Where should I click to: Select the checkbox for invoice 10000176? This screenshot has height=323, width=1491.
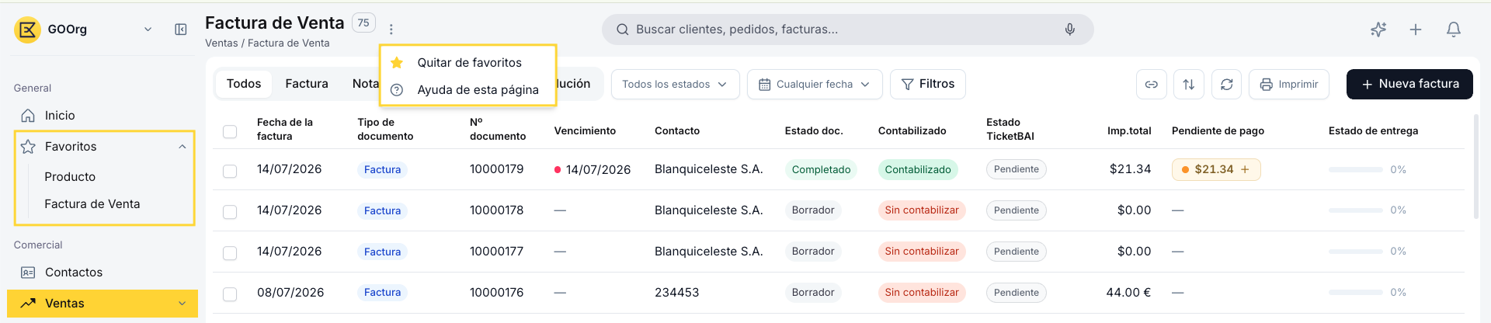[x=230, y=294]
